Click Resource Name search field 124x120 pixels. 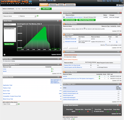(x=11, y=16)
